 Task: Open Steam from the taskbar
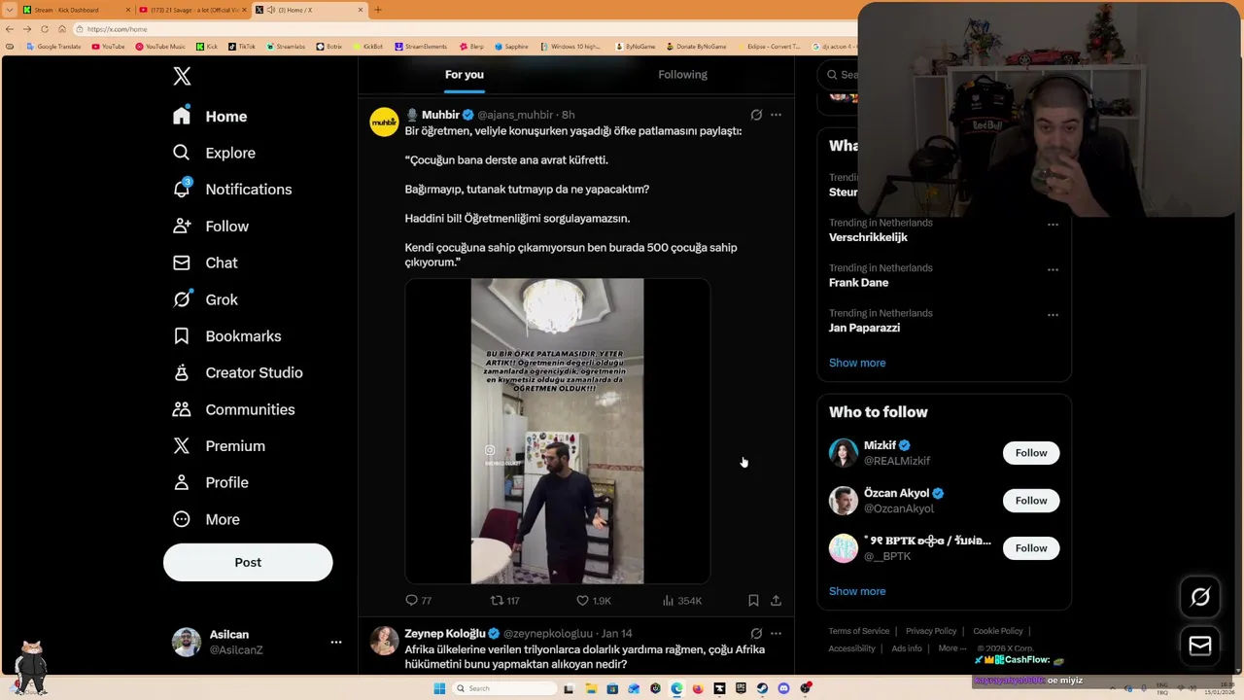pyautogui.click(x=762, y=688)
